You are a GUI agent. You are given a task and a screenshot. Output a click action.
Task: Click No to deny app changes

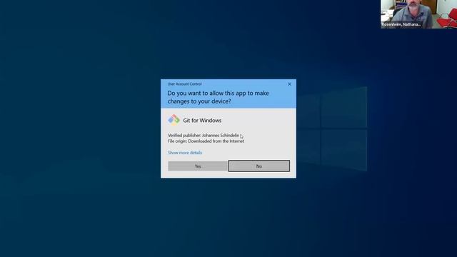pos(259,166)
